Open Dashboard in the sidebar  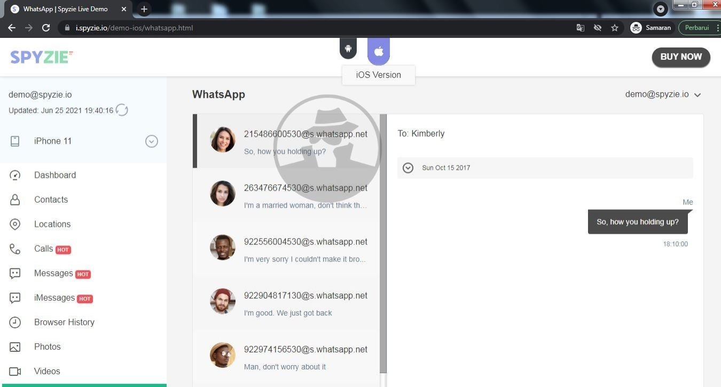(55, 175)
